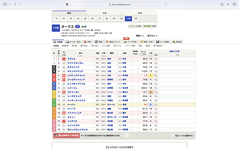Switch to the 新潟 racecourse tab

(140, 13)
